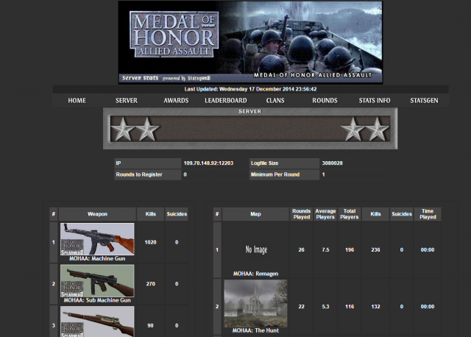Open the MOHAA: Remagen map link
This screenshot has height=337, width=471.
[255, 274]
